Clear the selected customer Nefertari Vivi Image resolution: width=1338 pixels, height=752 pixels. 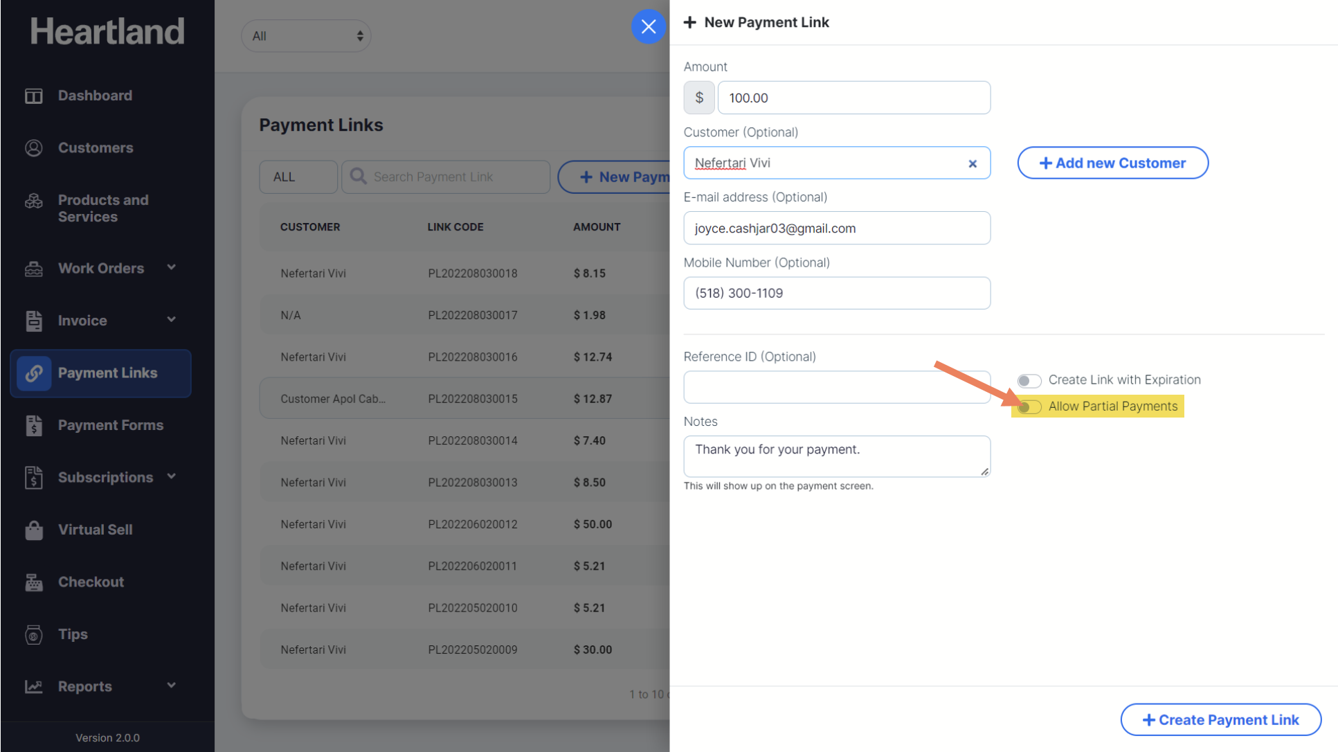pyautogui.click(x=972, y=163)
